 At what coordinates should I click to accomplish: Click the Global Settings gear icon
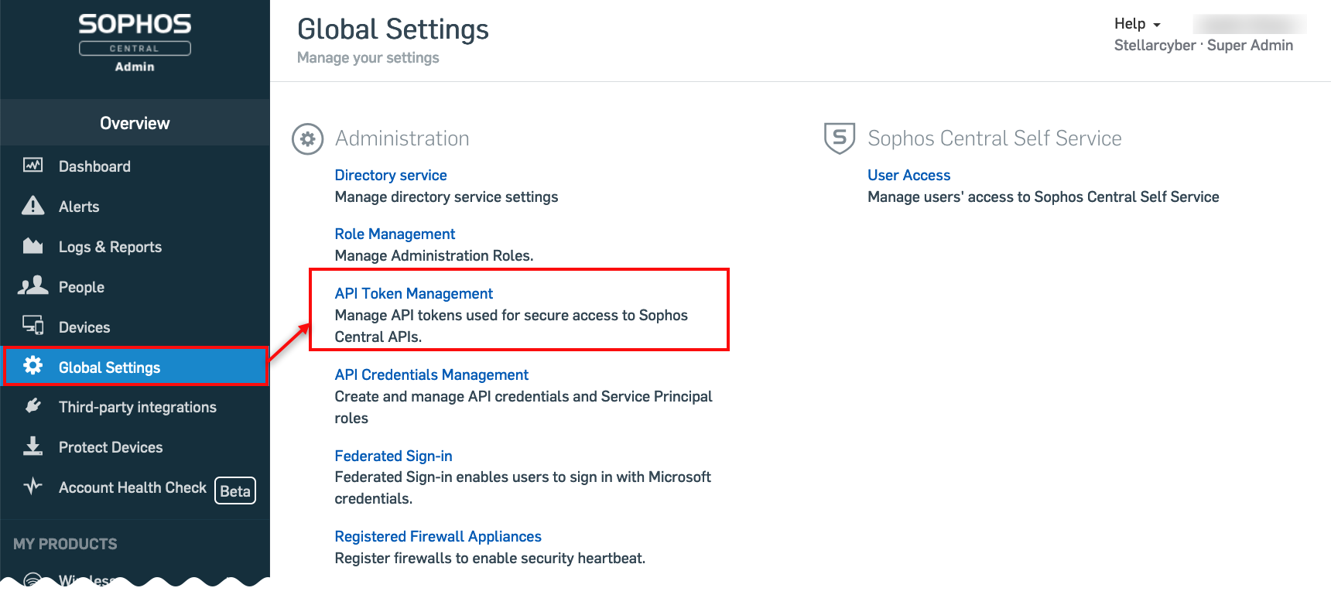point(33,366)
